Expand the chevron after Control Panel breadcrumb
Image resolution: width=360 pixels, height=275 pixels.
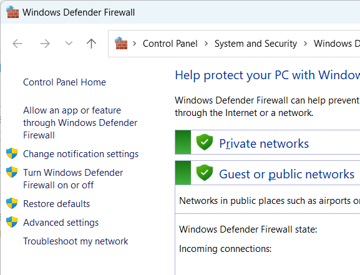pos(206,44)
